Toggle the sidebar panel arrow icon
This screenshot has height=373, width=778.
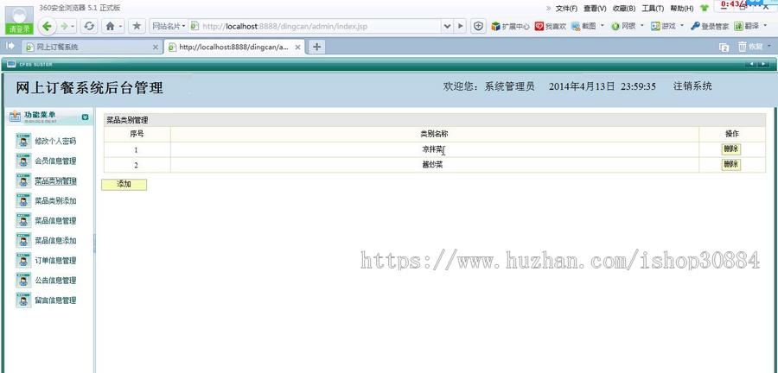click(10, 46)
